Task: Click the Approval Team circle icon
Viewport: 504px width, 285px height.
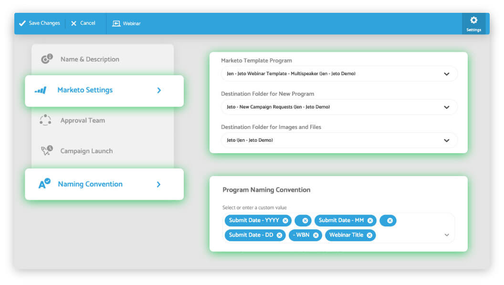Action: click(45, 120)
